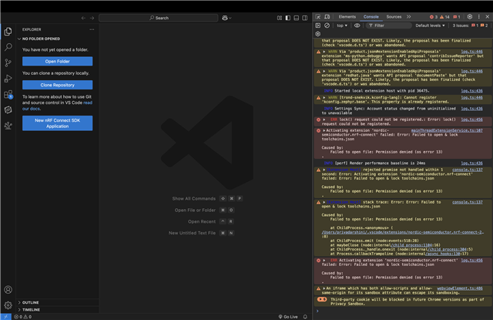Viewport: 493px width, 320px height.
Task: Click the Clone Repository button
Action: pos(57,85)
